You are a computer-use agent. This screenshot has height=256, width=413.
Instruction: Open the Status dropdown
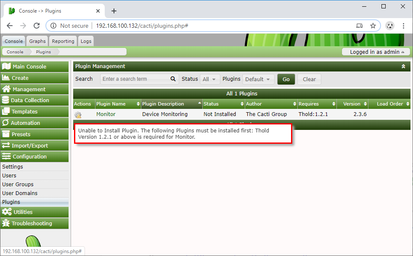coord(210,79)
